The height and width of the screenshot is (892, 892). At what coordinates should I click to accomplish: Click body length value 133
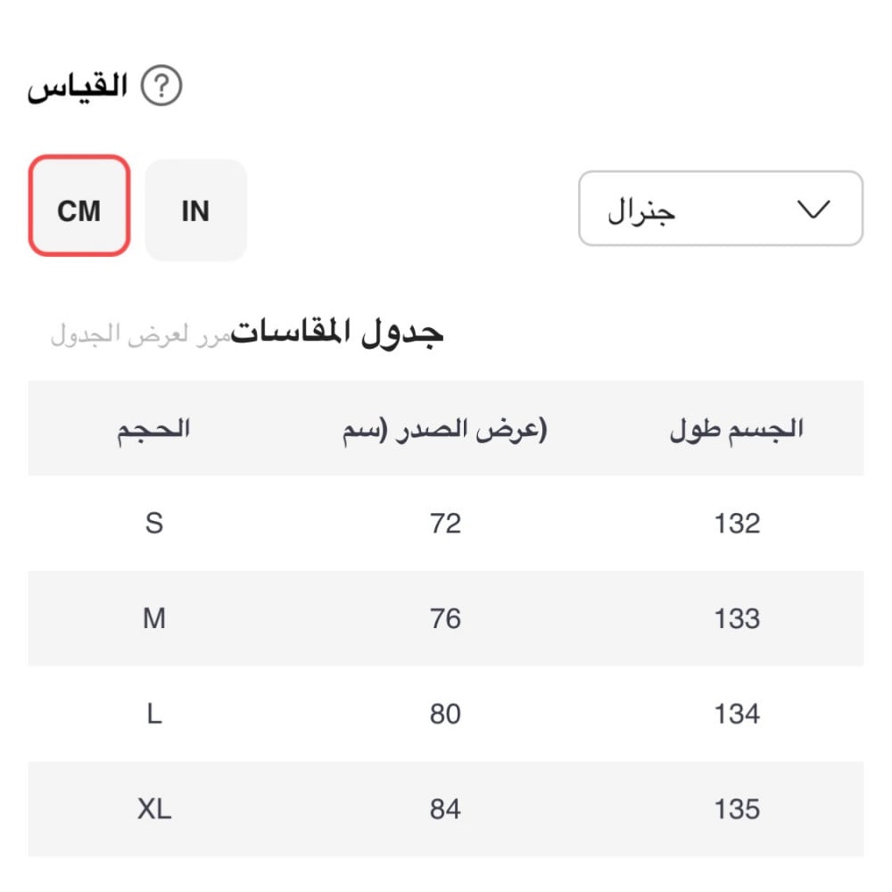click(x=737, y=618)
